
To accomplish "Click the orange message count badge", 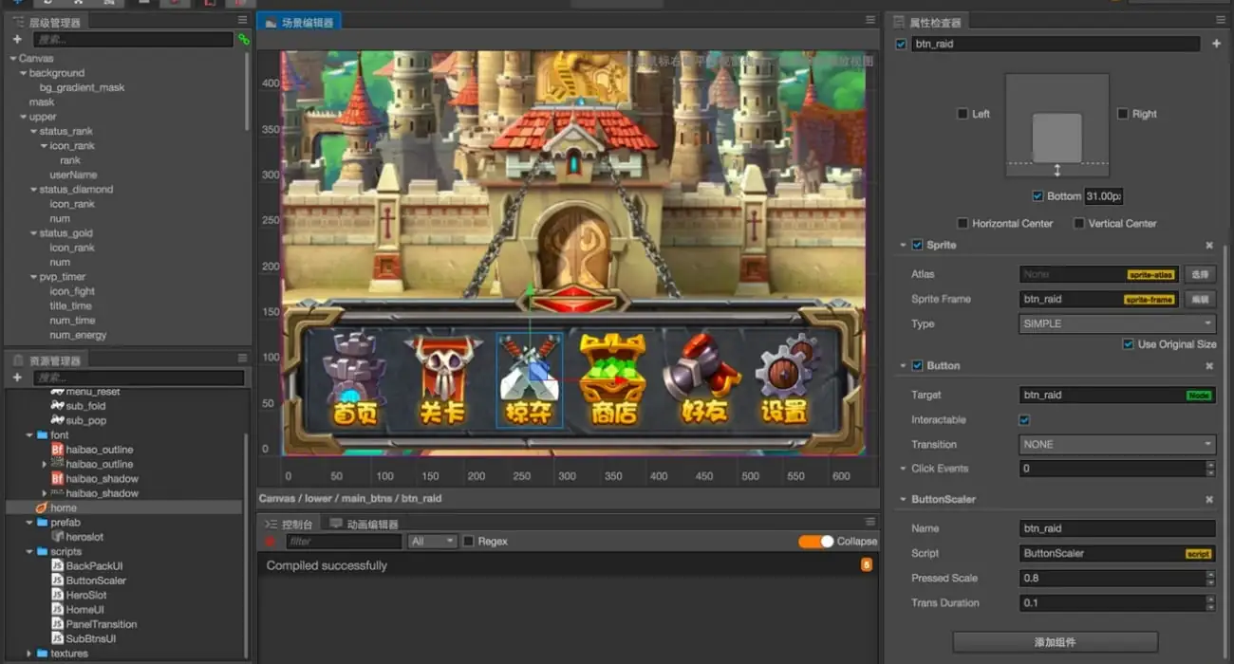I will [x=866, y=564].
